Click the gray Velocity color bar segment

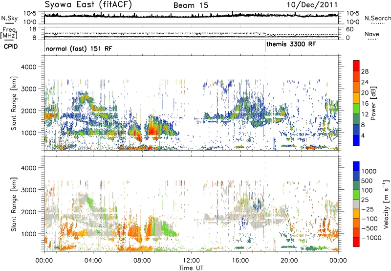(356, 204)
